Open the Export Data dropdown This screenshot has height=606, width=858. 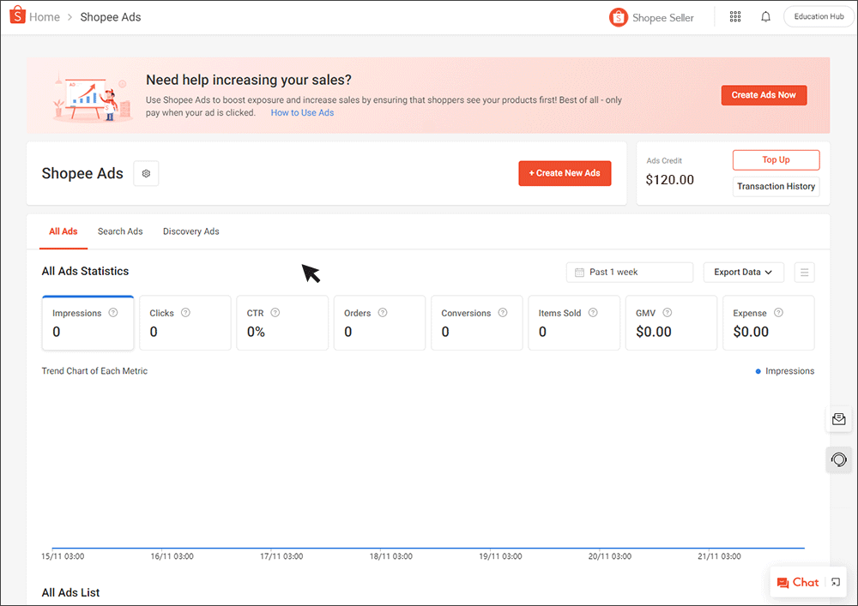tap(743, 272)
